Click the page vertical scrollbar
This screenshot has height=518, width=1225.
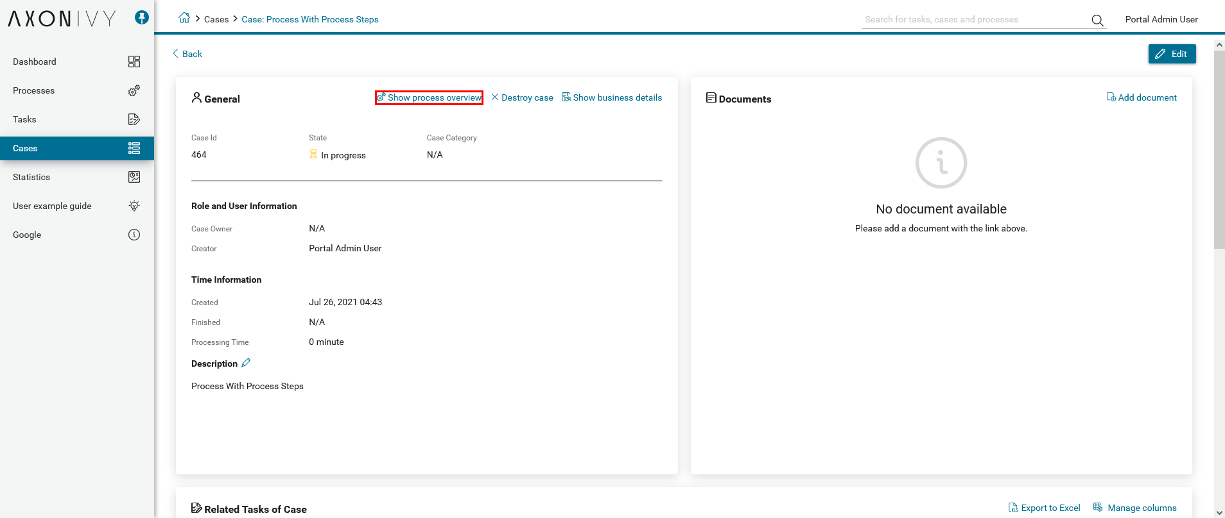point(1219,149)
